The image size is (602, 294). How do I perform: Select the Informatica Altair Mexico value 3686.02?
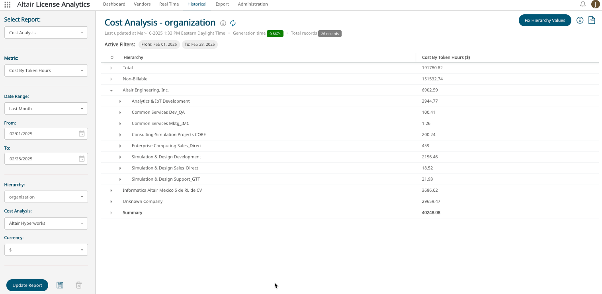coord(430,191)
